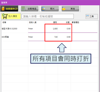Click the 0.90 discount of 800剪髮
This screenshot has height=92, width=100.
68,37
